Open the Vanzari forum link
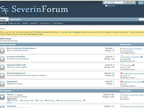Viewport: 144px width, 108px height. pos(10,95)
